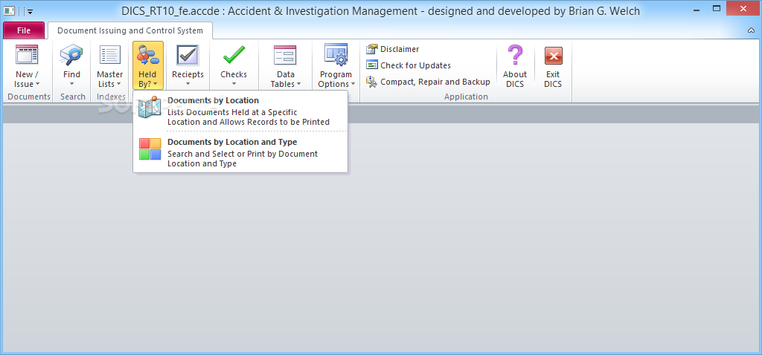Expand the New / Issue dropdown arrow

[37, 84]
